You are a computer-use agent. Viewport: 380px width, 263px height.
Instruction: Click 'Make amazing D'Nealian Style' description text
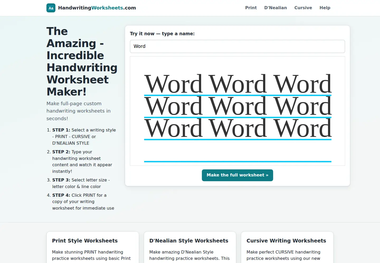point(189,255)
